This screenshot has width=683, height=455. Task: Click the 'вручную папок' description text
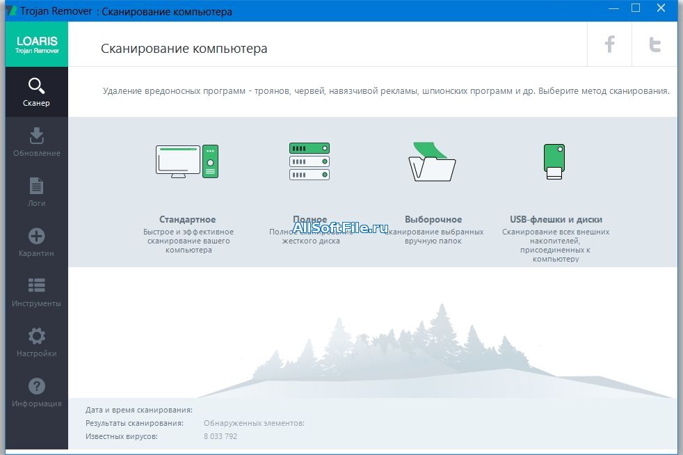(x=433, y=241)
